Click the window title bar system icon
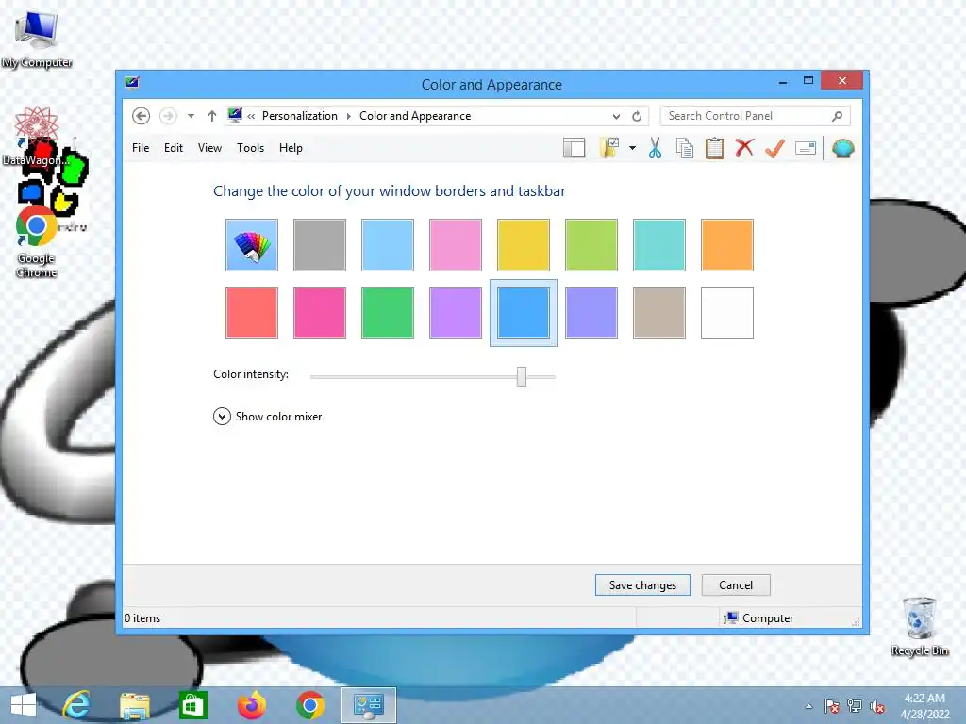Viewport: 966px width, 724px height. click(x=132, y=83)
